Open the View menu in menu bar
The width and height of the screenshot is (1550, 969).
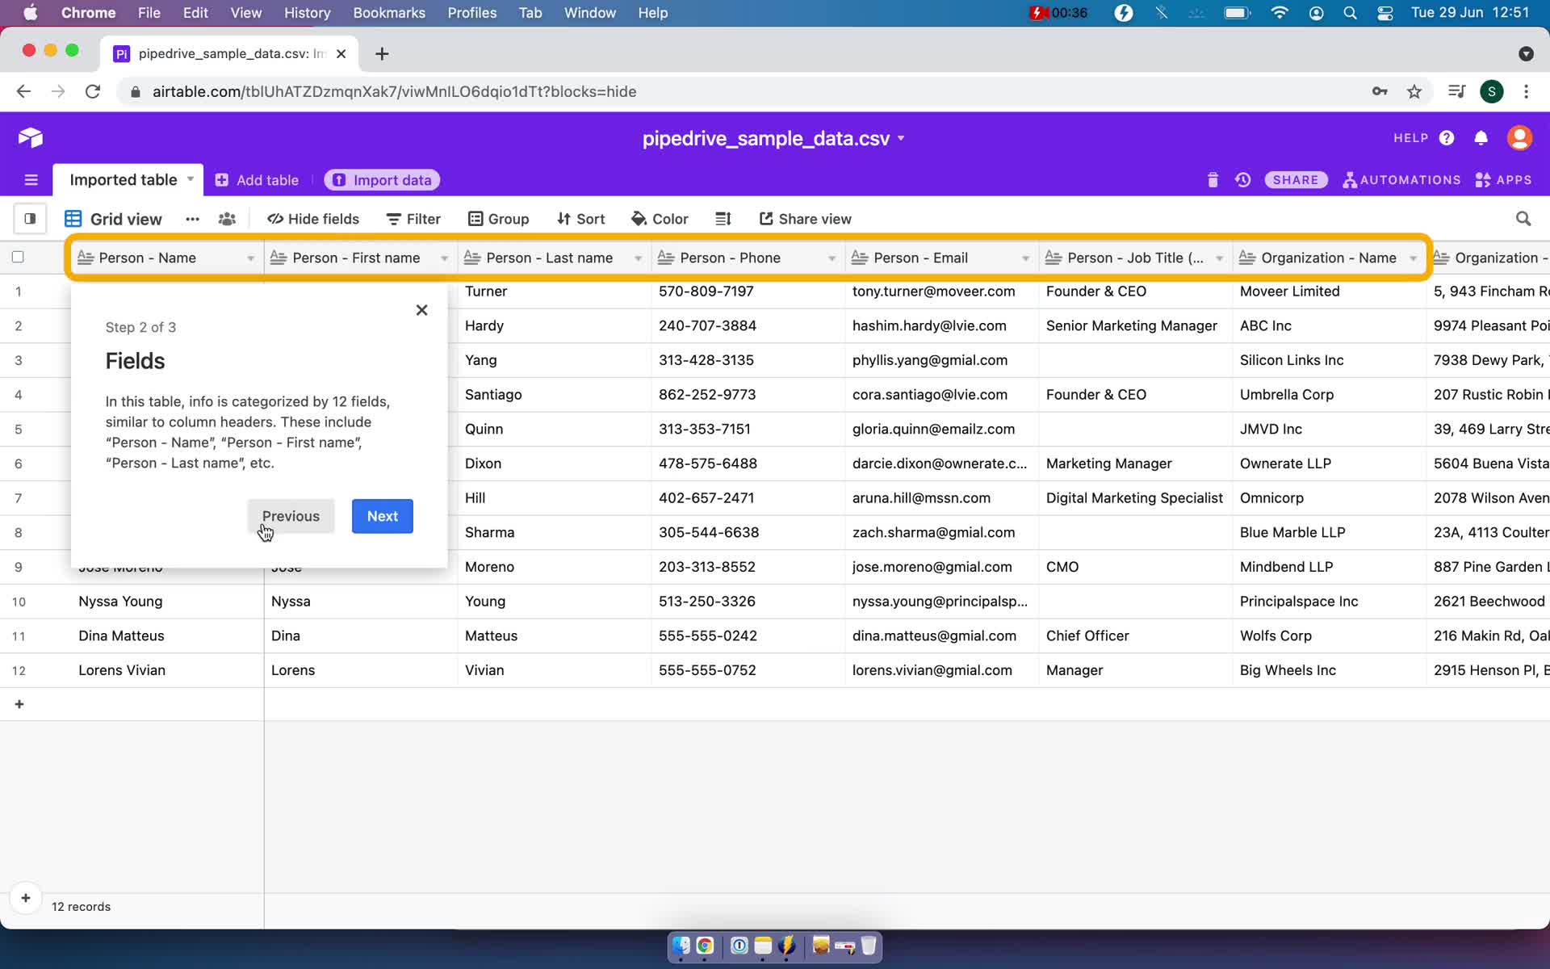245,13
